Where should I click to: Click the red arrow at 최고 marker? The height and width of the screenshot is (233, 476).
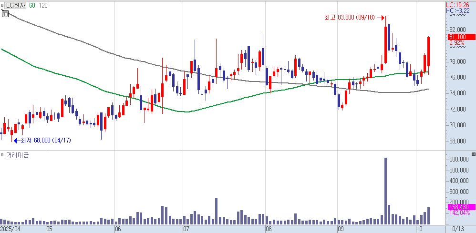tap(382, 18)
